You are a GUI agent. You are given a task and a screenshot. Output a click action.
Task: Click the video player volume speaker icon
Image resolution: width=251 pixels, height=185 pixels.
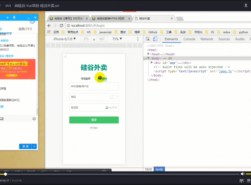click(242, 174)
